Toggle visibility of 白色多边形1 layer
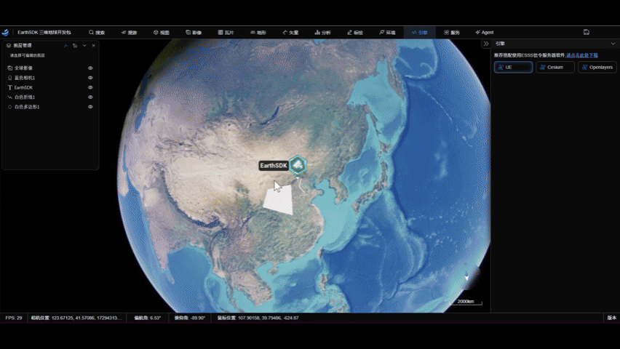620x349 pixels. pos(90,107)
